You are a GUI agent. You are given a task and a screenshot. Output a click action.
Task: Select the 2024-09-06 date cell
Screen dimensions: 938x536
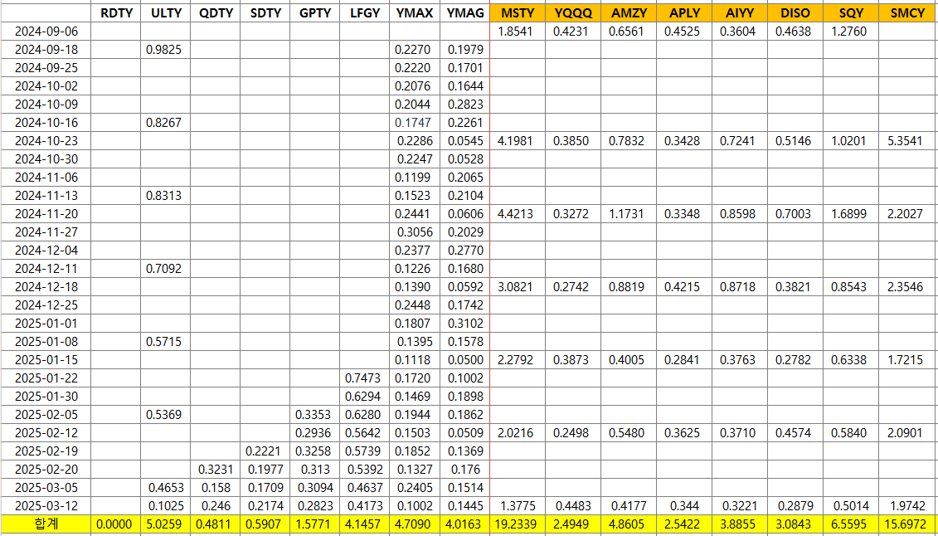tap(46, 30)
